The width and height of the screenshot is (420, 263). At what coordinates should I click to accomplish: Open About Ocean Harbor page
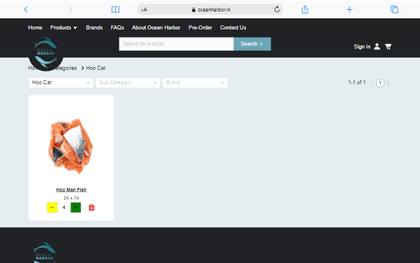[x=156, y=28]
